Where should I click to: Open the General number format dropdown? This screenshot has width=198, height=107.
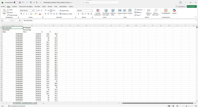(92, 10)
